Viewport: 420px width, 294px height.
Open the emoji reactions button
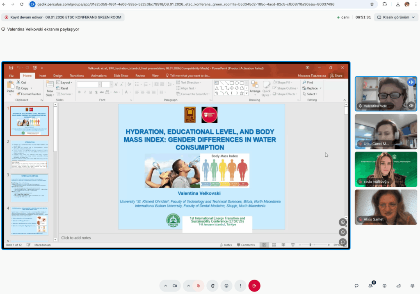(226, 285)
